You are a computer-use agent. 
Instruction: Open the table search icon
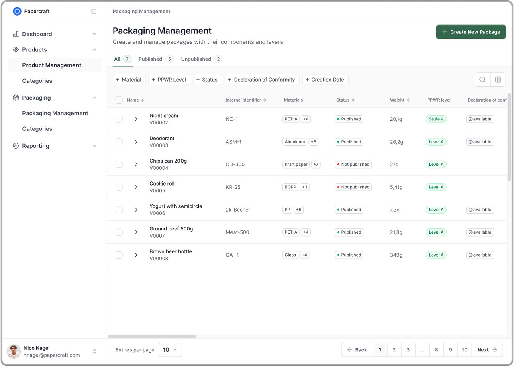[483, 80]
